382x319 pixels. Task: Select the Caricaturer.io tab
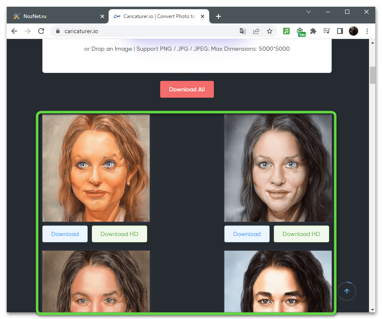[x=159, y=16]
